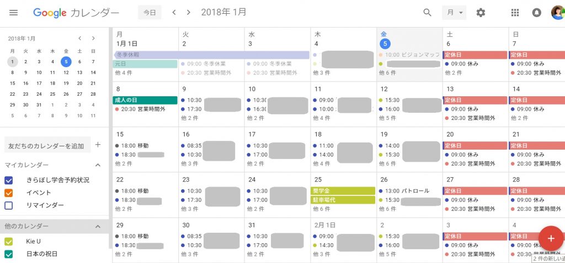This screenshot has height=263, width=565.
Task: Click the 今日 button
Action: point(150,12)
